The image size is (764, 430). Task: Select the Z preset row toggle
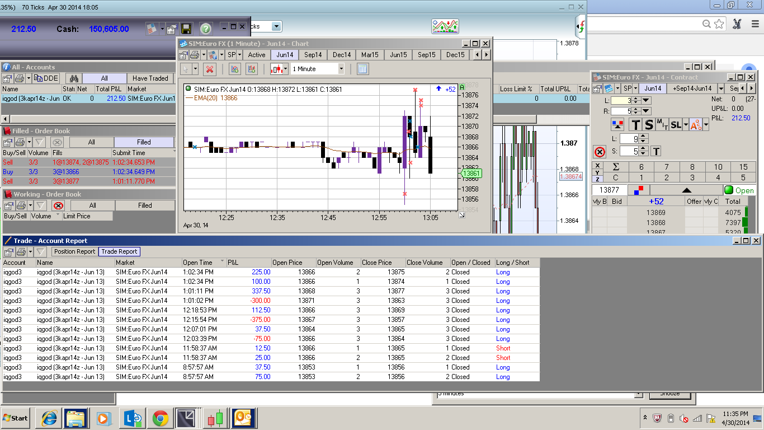tap(598, 179)
